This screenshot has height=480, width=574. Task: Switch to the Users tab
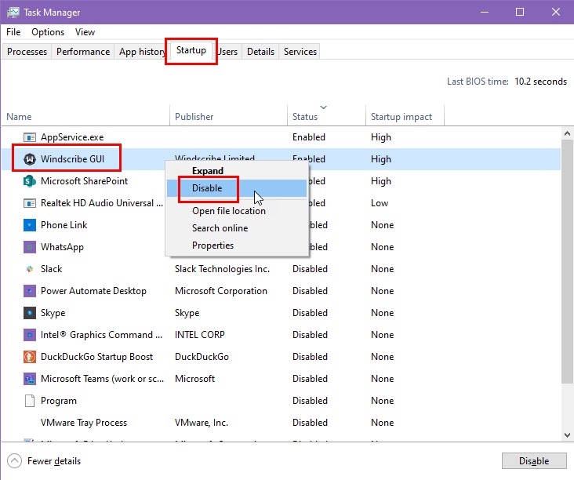(x=227, y=52)
